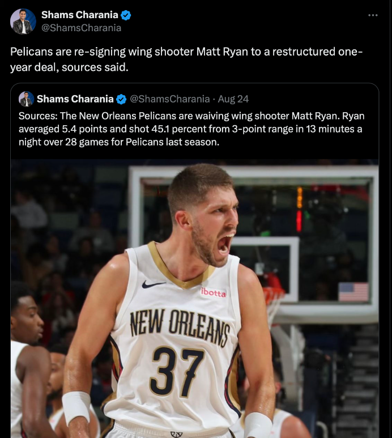392x438 pixels.
Task: Click the Nike swoosh on the jersey
Action: (x=153, y=284)
